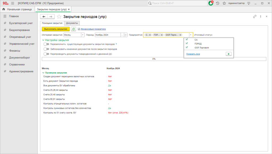Click the Интервал закрытия field Месяц
Viewport: 272px width, 154px height.
pos(72,35)
